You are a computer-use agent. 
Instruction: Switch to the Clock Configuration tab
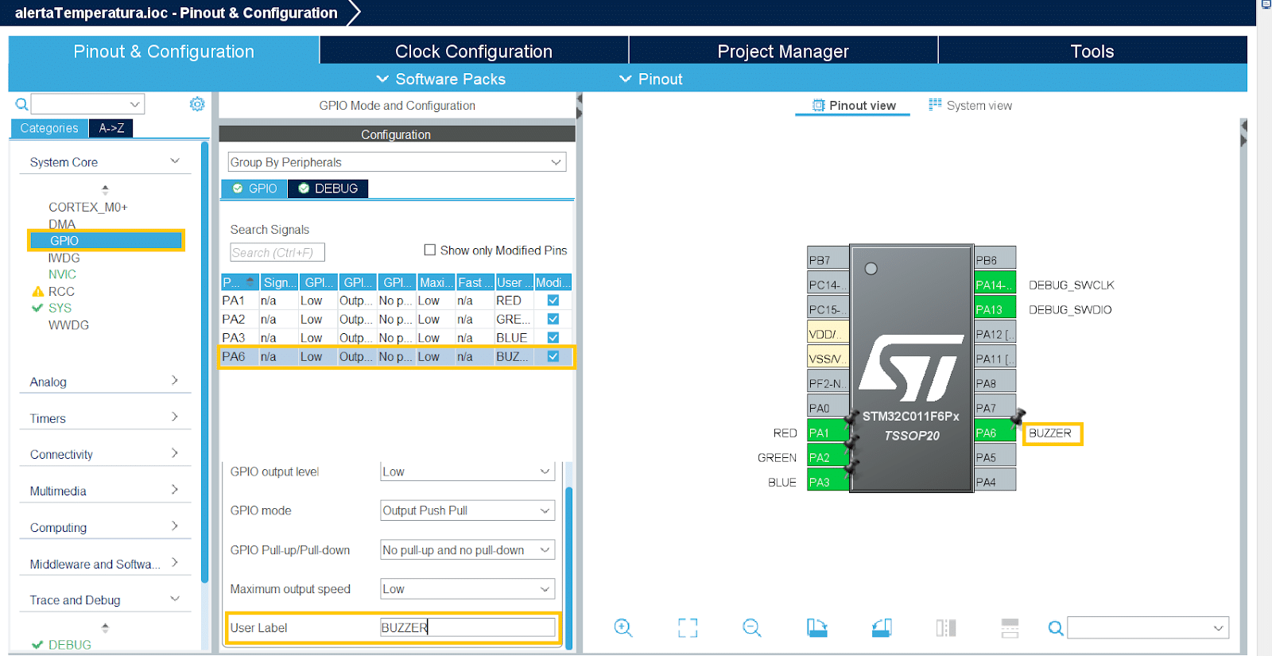[474, 52]
